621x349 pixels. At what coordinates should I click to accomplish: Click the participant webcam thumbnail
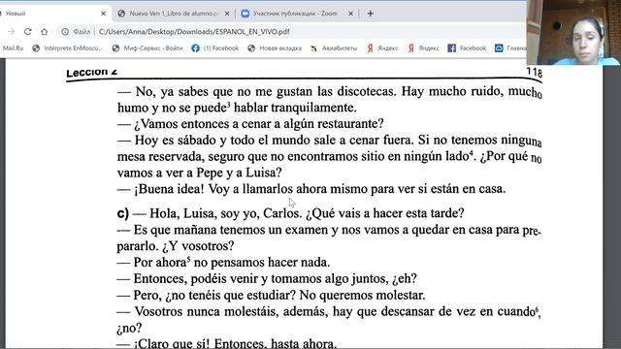573,32
